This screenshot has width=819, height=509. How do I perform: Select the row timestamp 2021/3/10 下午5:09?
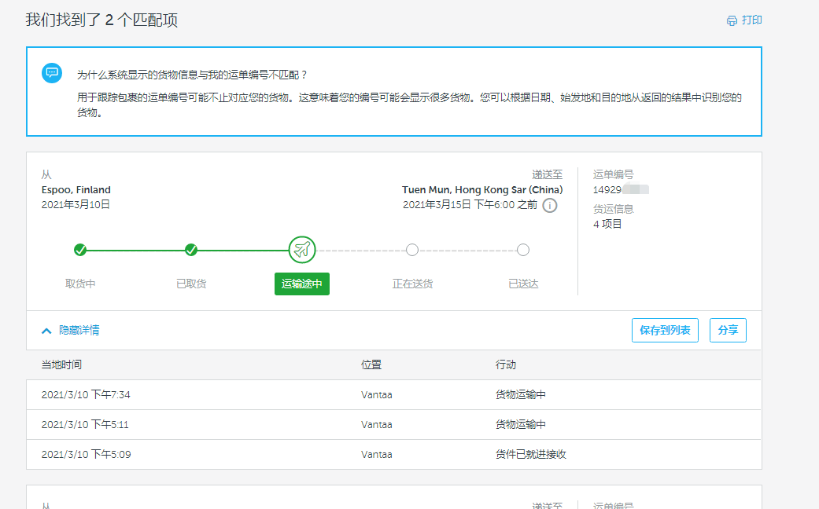87,454
